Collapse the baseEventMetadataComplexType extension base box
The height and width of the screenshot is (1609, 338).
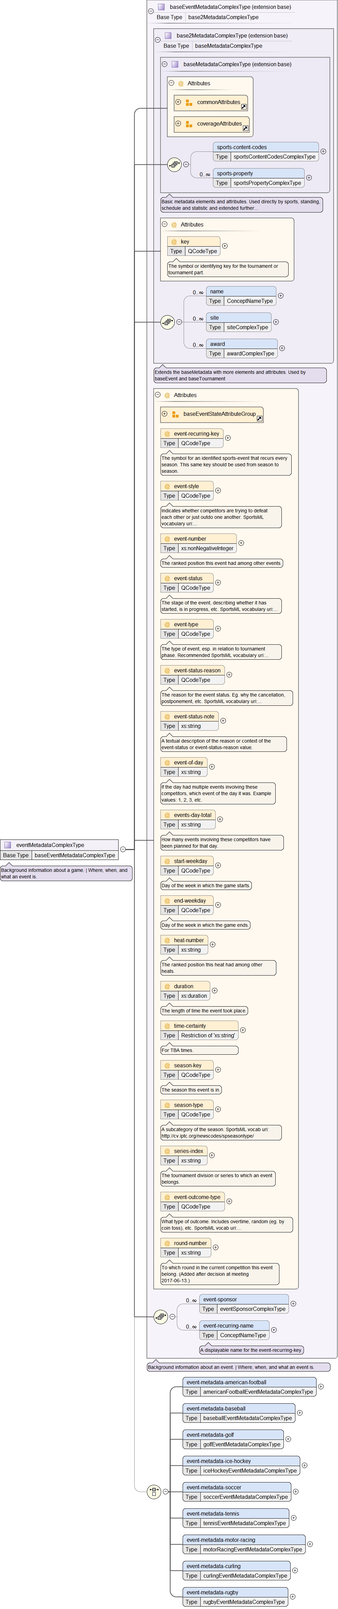[x=151, y=11]
